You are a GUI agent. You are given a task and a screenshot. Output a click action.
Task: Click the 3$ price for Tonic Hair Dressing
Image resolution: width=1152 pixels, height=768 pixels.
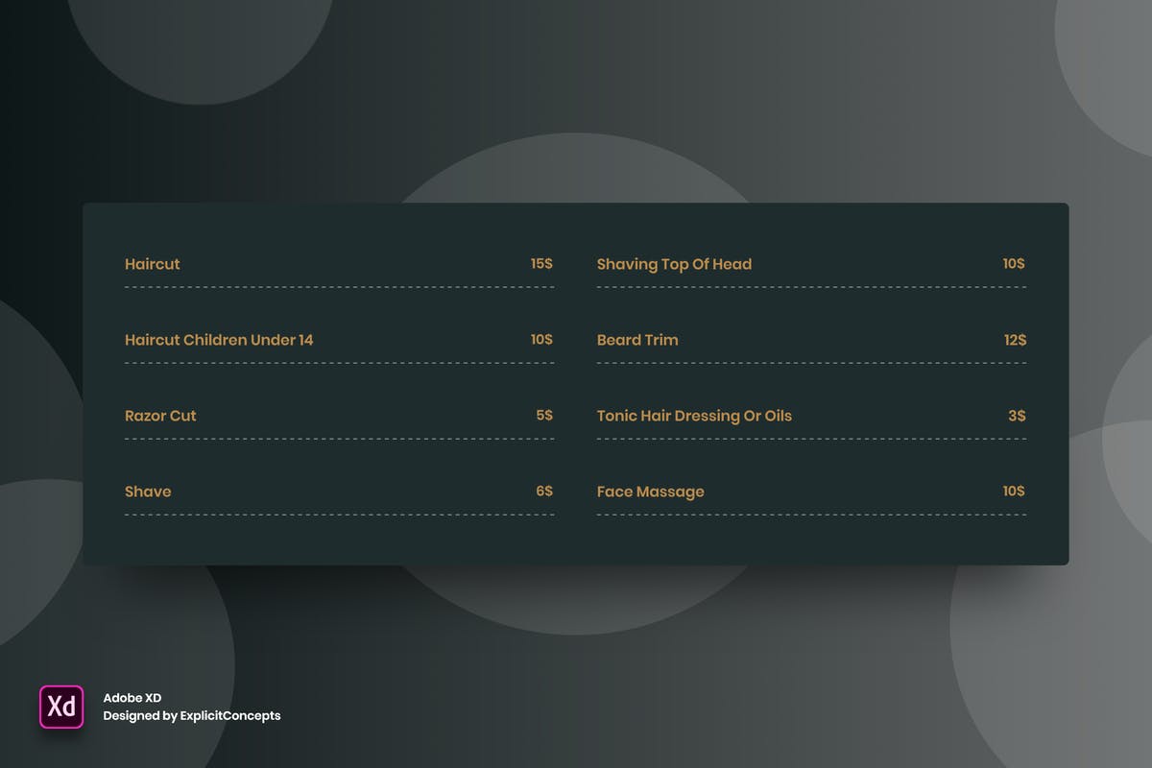(1017, 416)
